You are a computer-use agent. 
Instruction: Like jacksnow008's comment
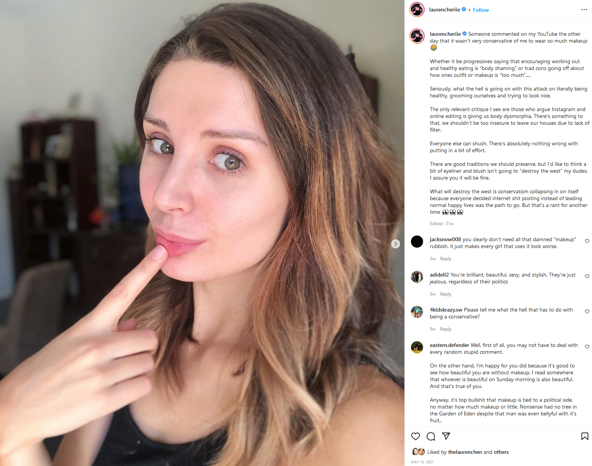click(587, 241)
